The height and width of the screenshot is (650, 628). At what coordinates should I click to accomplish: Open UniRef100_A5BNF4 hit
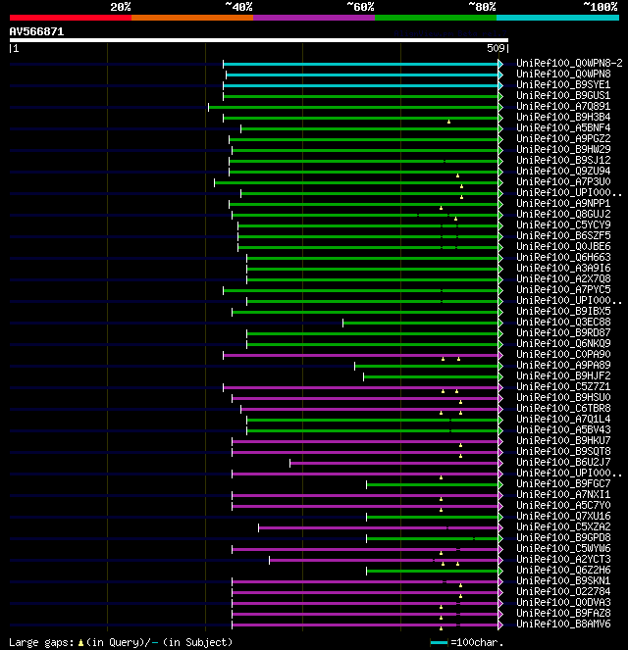pos(563,127)
